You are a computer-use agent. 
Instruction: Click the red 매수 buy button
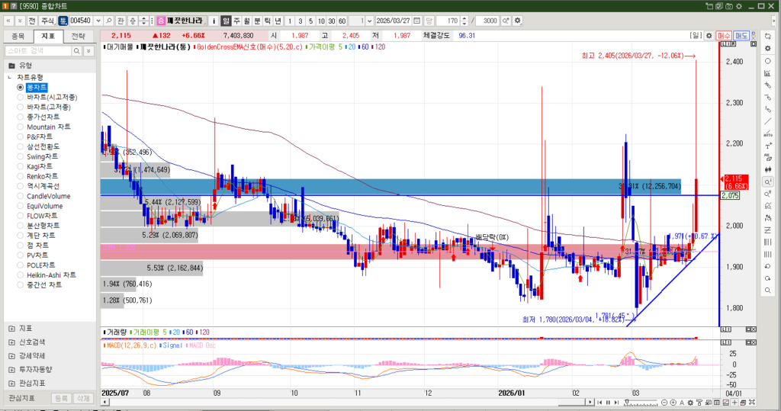click(x=725, y=35)
